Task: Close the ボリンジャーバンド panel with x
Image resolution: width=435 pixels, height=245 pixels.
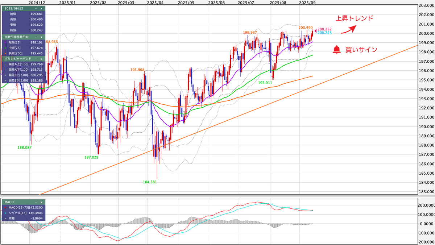Action: 41,59
